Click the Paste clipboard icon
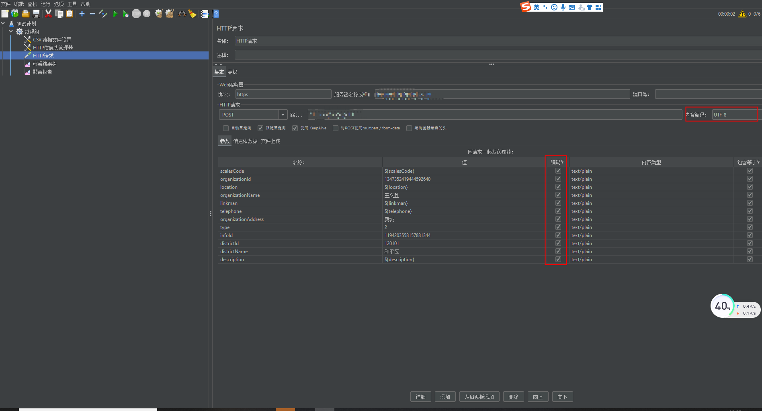The image size is (762, 411). pos(70,14)
